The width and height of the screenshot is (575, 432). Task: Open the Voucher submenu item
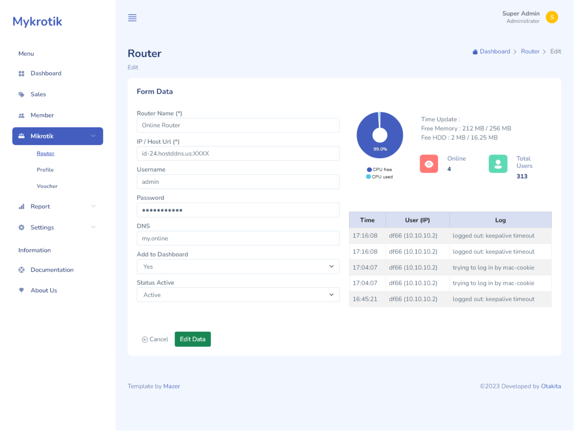(47, 186)
